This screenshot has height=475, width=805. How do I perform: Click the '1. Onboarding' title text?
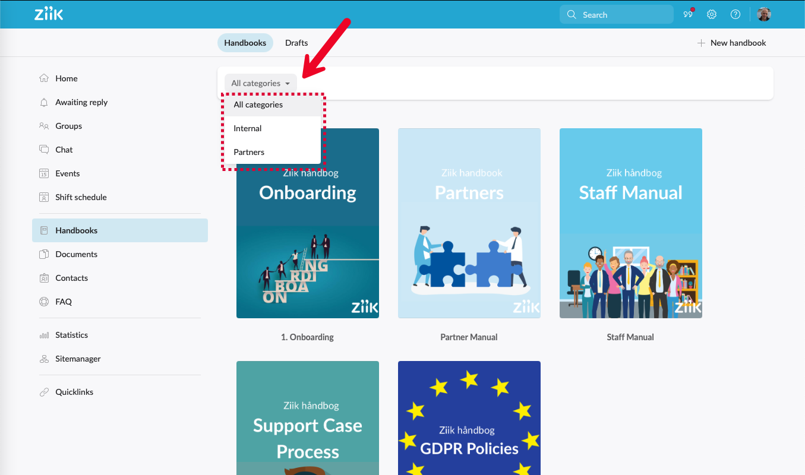coord(307,337)
